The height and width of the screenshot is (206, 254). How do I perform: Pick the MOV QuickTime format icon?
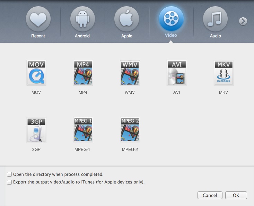(x=36, y=73)
